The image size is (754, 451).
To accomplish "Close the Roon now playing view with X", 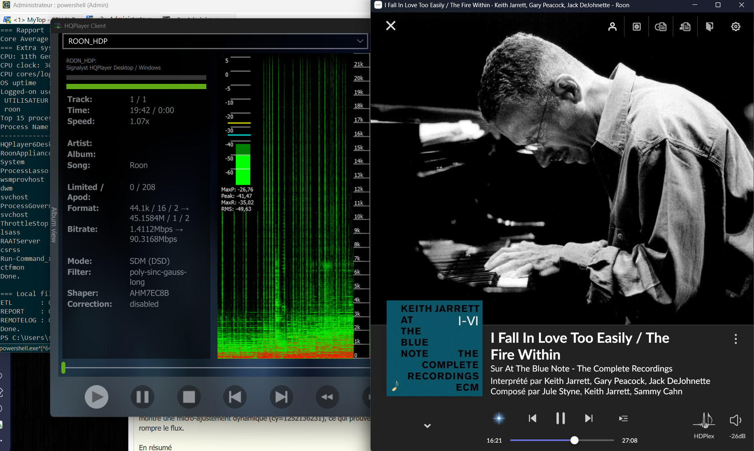I will (x=391, y=26).
